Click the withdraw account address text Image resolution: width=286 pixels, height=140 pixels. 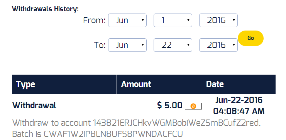click(x=136, y=123)
